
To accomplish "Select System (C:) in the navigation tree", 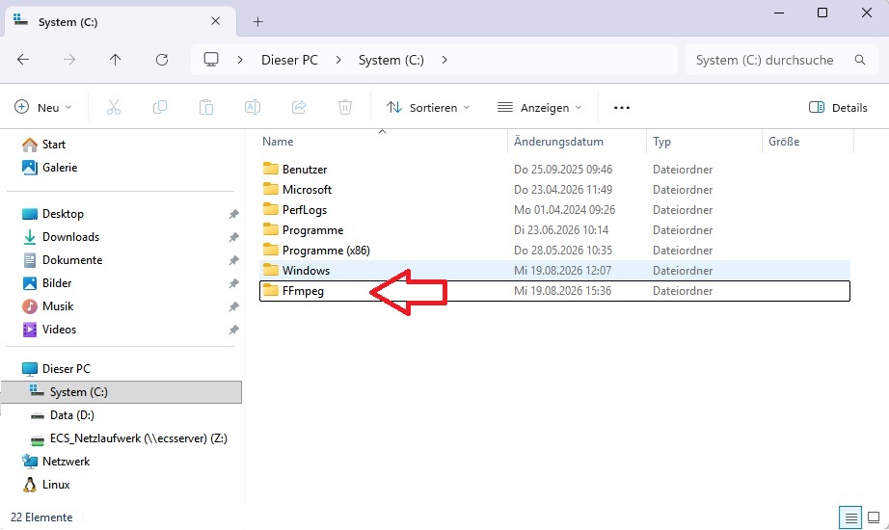I will point(121,392).
